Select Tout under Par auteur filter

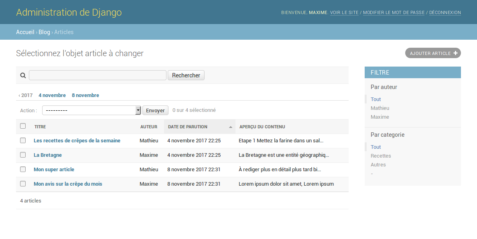coord(376,99)
